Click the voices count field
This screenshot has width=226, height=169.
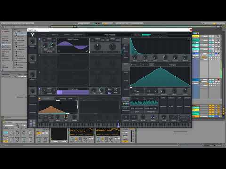click(126, 117)
